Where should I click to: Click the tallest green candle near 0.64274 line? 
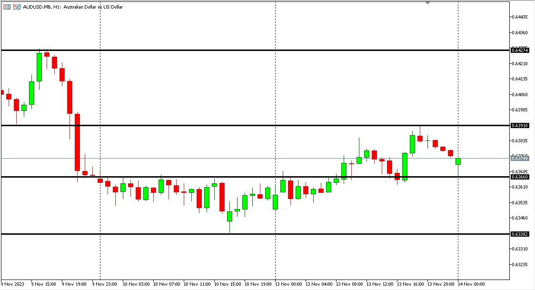click(x=39, y=67)
